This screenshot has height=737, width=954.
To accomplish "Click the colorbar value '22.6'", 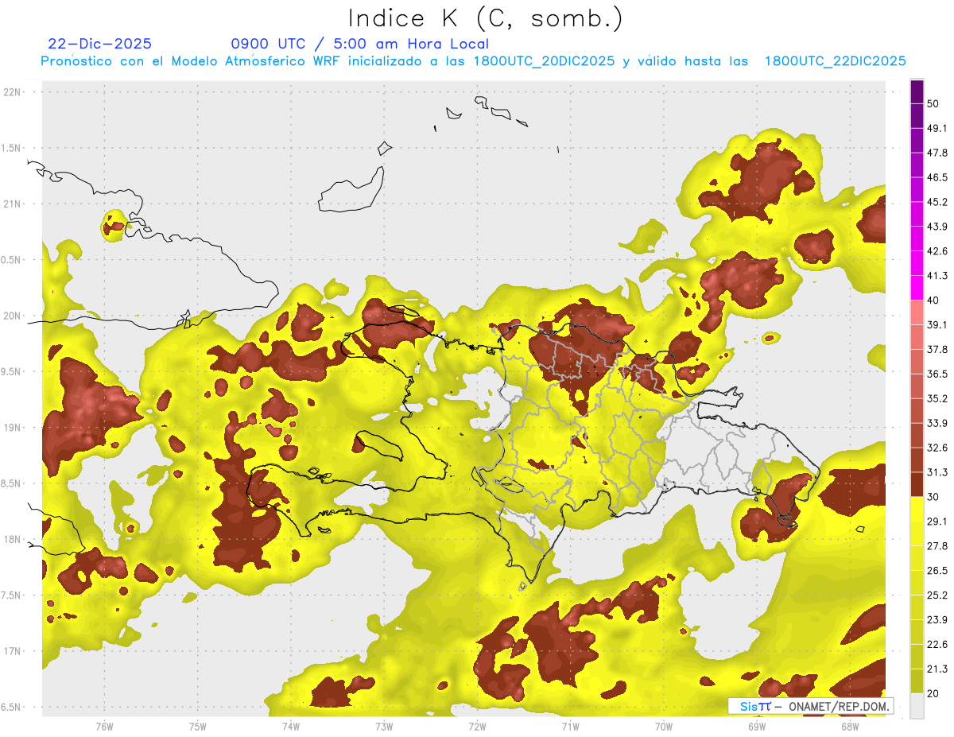I will pos(937,645).
